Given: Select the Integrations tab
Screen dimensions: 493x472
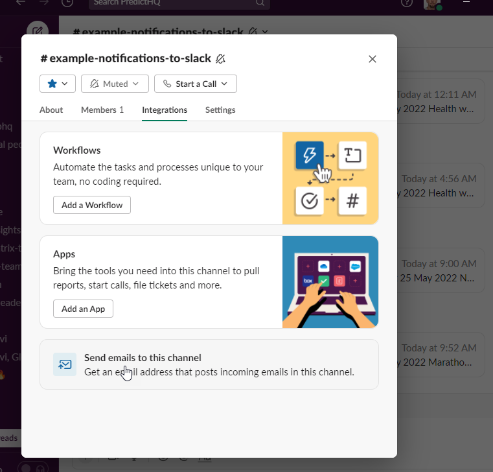Looking at the screenshot, I should (165, 110).
